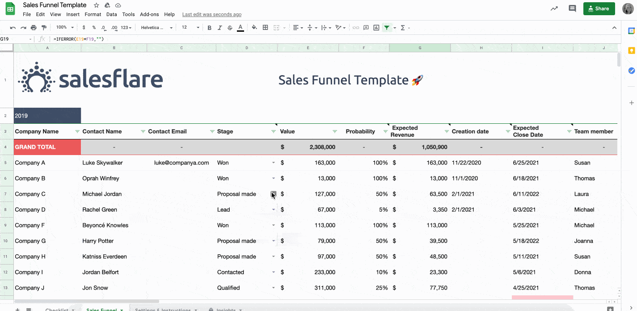Screen dimensions: 637x311
Task: Open the Insert menu
Action: (73, 14)
